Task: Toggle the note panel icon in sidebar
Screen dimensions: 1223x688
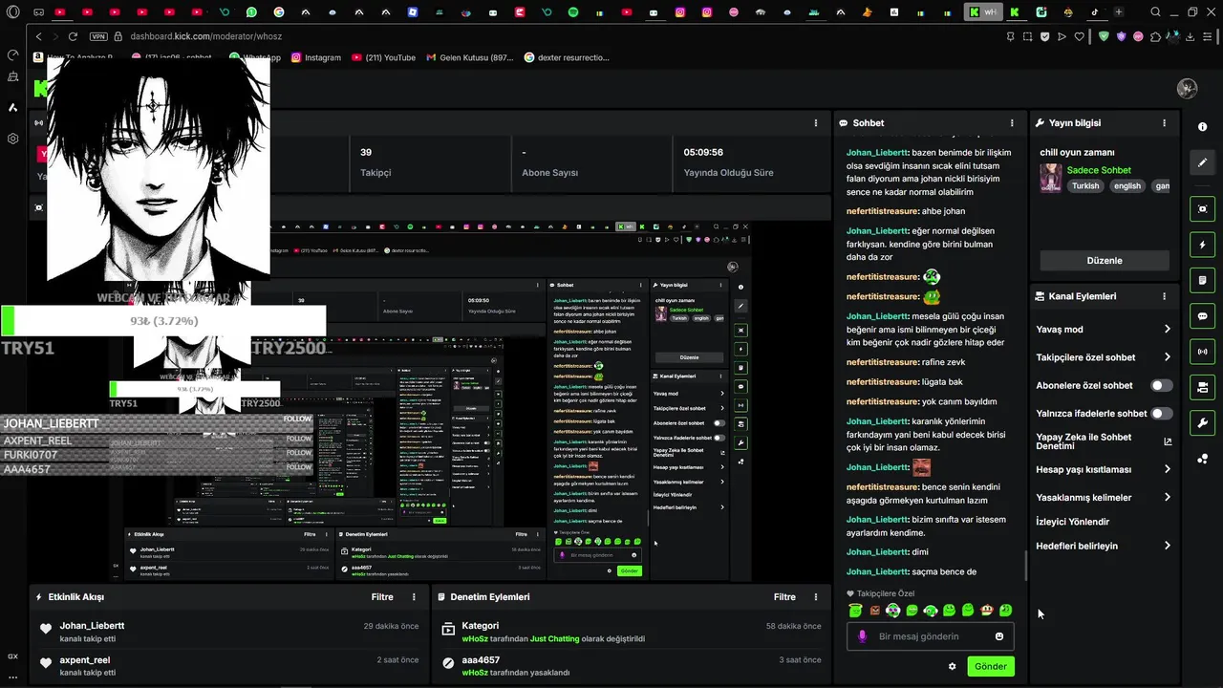Action: pyautogui.click(x=1202, y=280)
